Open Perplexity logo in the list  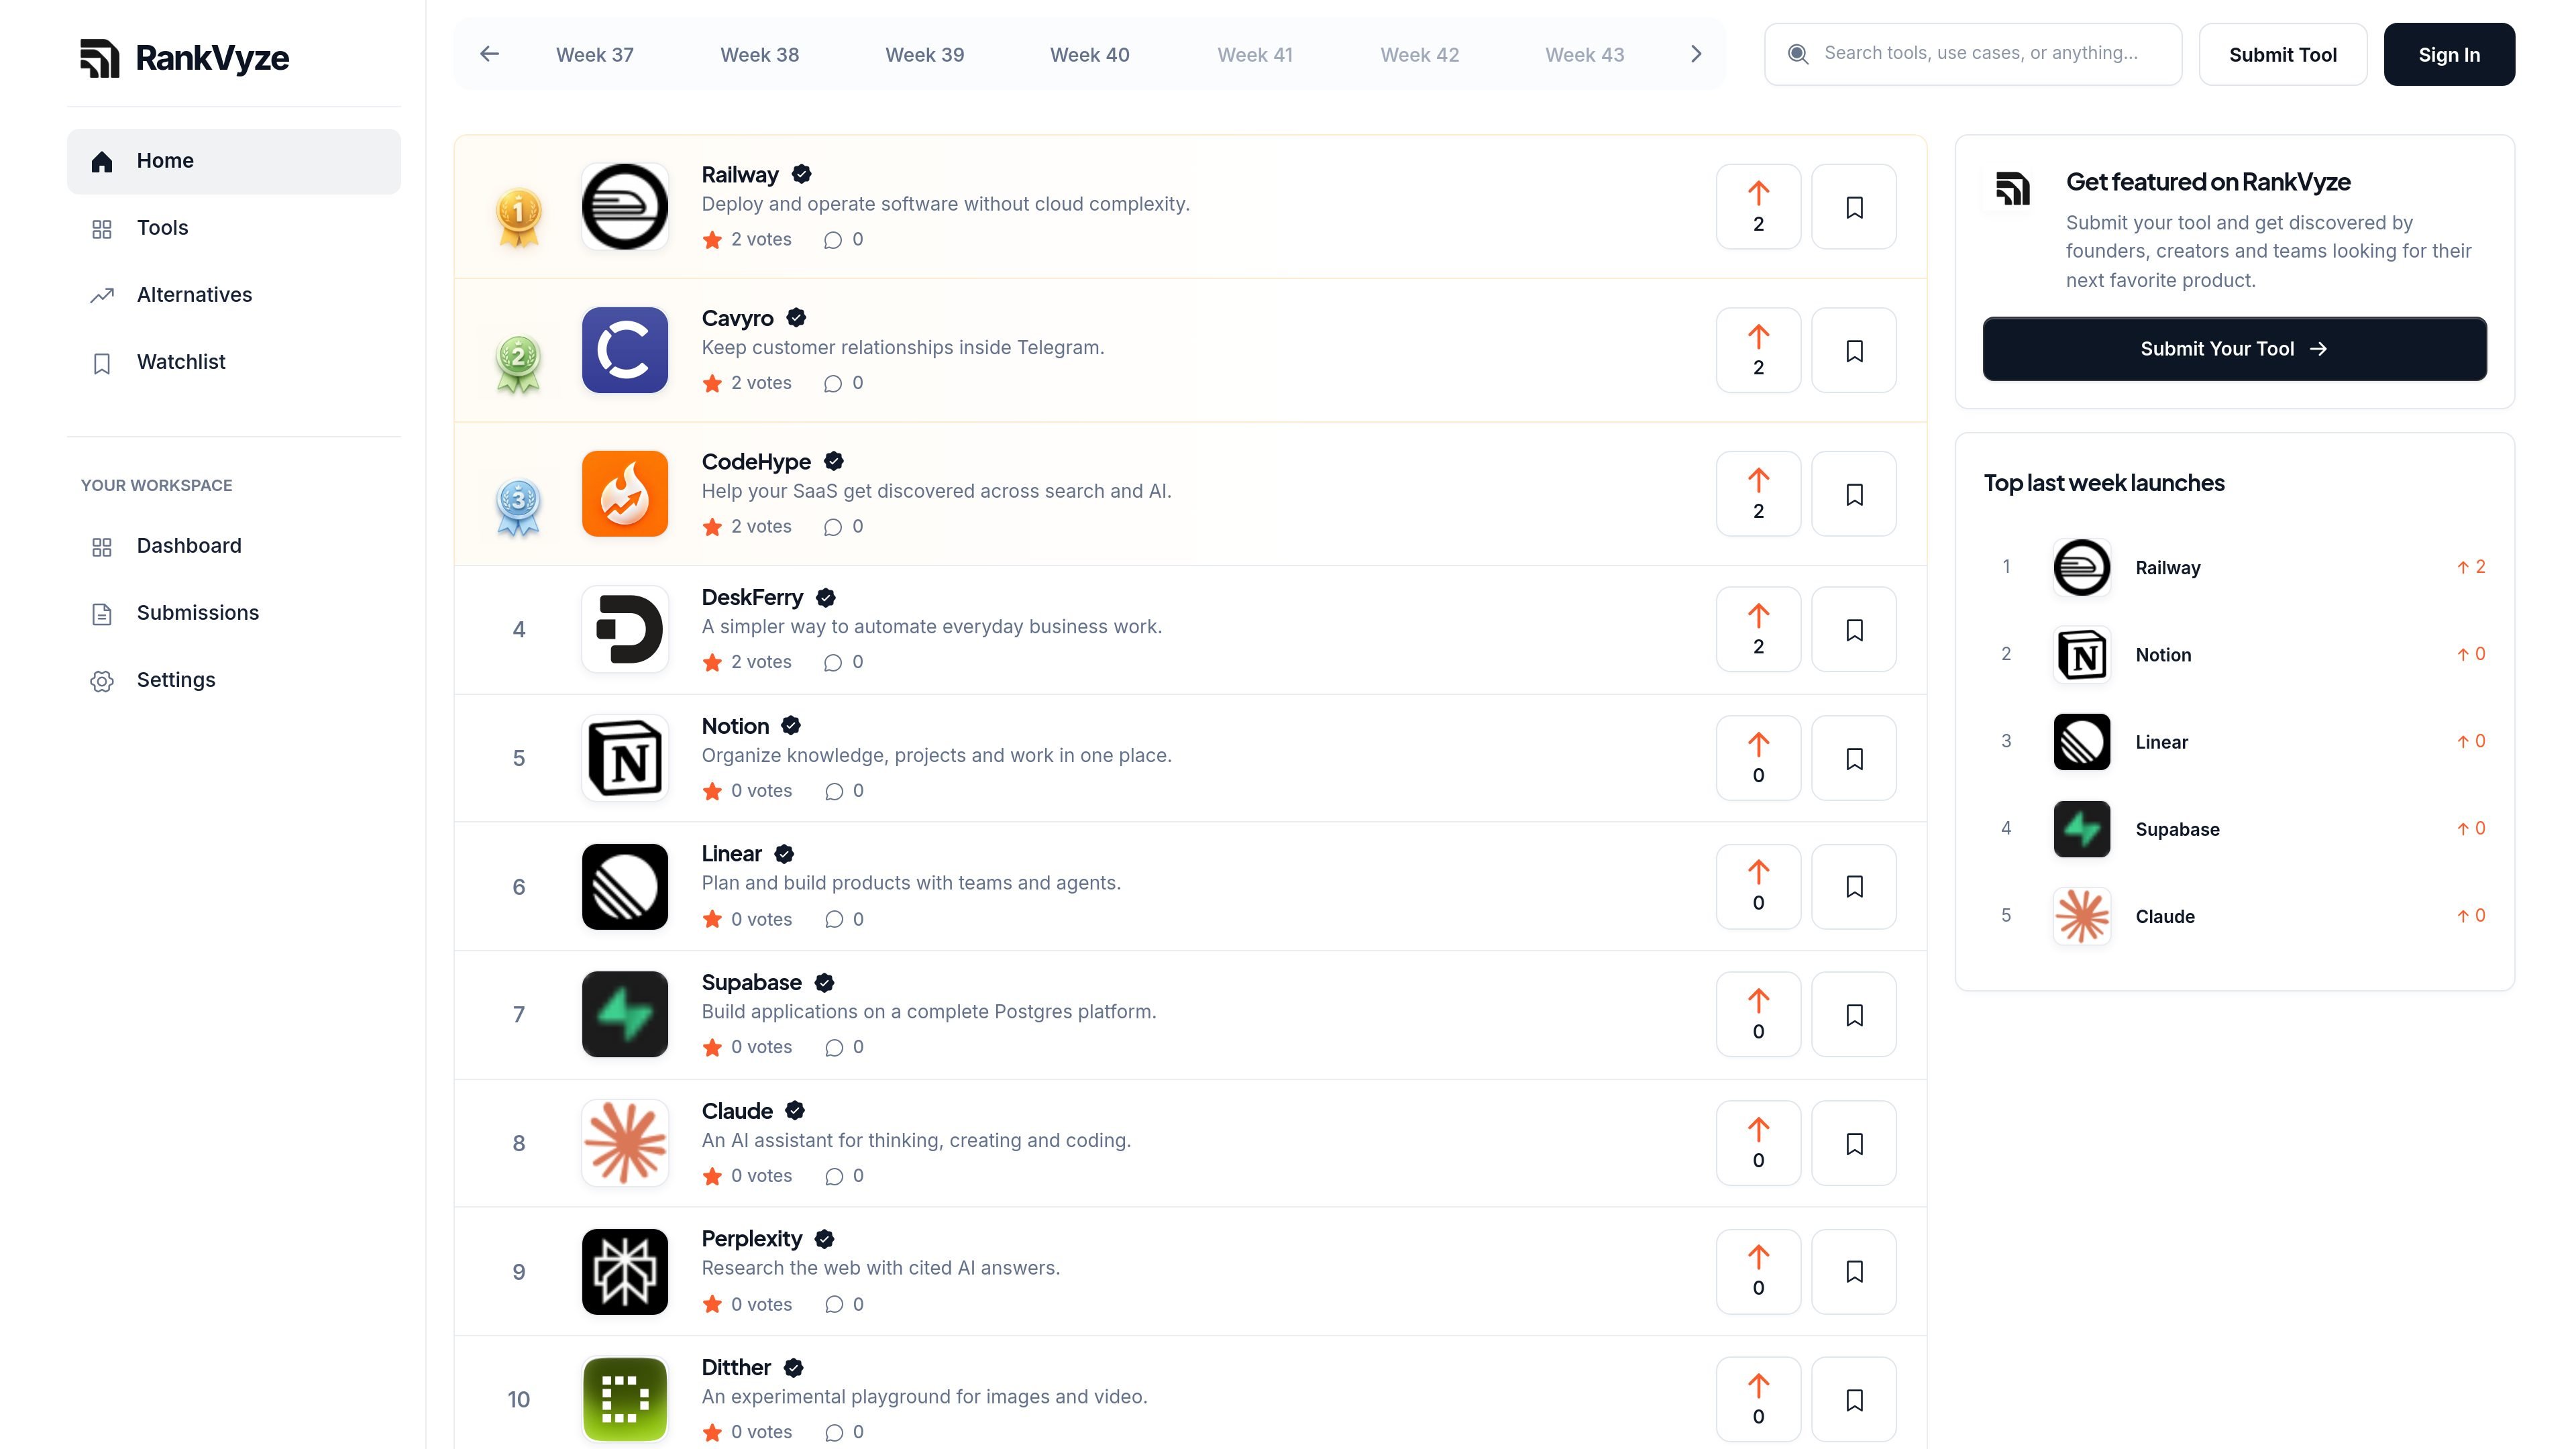[x=625, y=1271]
